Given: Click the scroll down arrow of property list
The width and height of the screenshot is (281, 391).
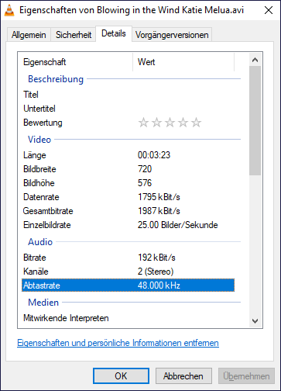Looking at the screenshot, I should pos(255,321).
